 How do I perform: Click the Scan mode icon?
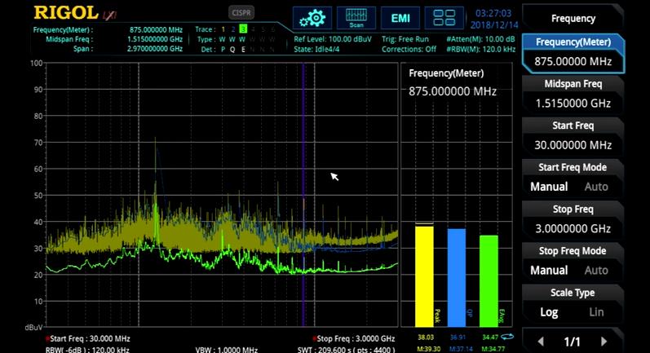(x=356, y=18)
